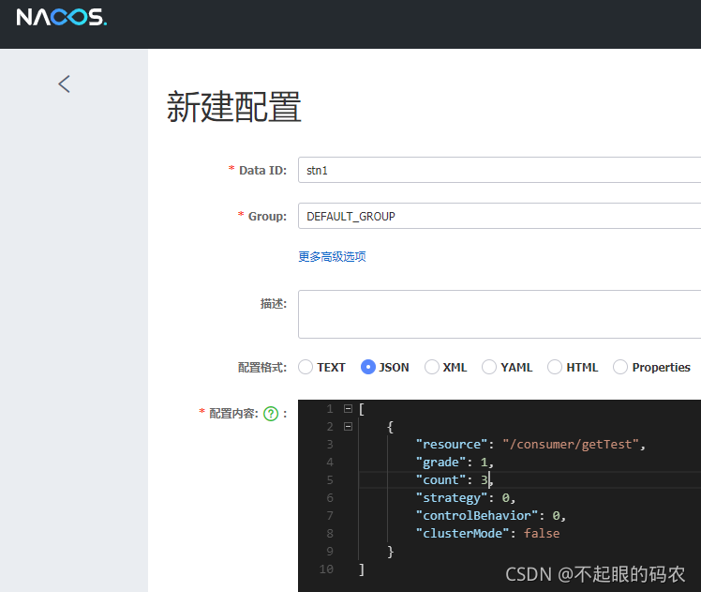Go back using the left arrow icon

(x=65, y=83)
